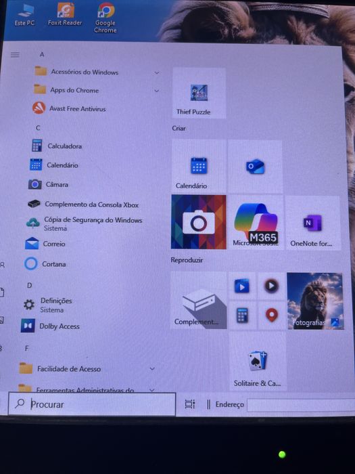This screenshot has height=474, width=355.
Task: Open Avast Free Antivirus app
Action: [x=69, y=108]
